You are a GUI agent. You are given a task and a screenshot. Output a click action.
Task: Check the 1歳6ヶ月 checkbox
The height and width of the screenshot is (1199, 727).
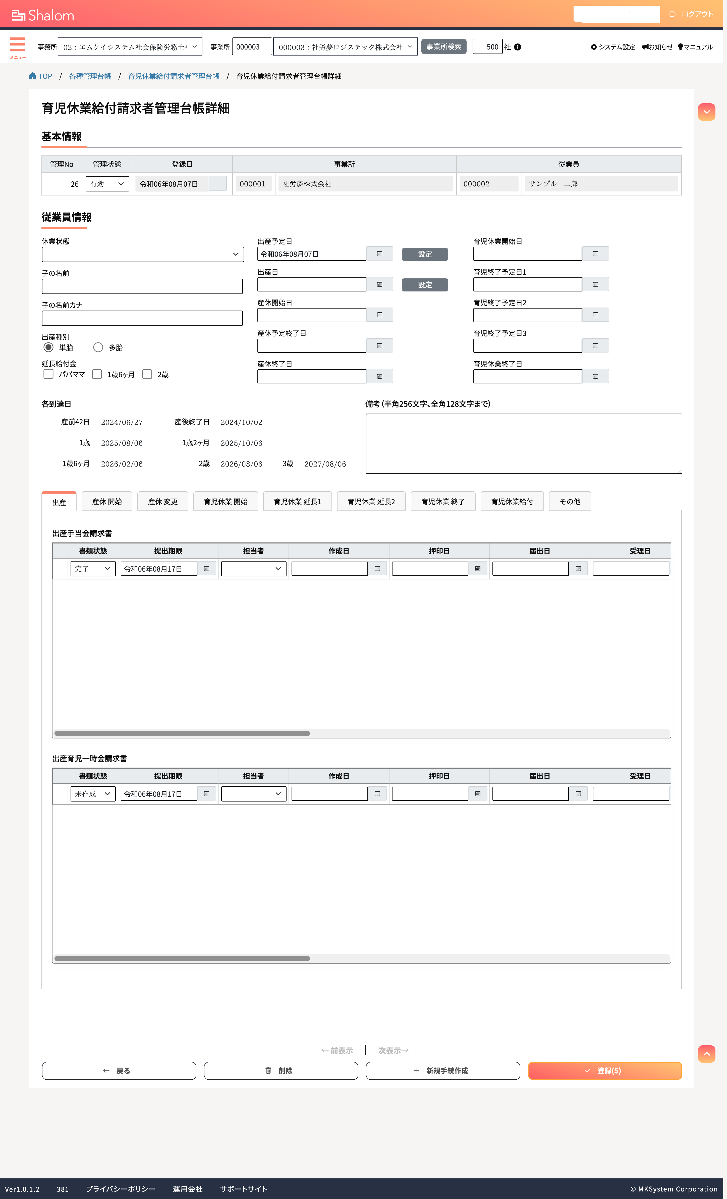coord(97,374)
